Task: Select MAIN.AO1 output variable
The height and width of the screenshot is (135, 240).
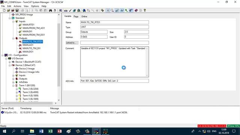Action: click(28, 45)
